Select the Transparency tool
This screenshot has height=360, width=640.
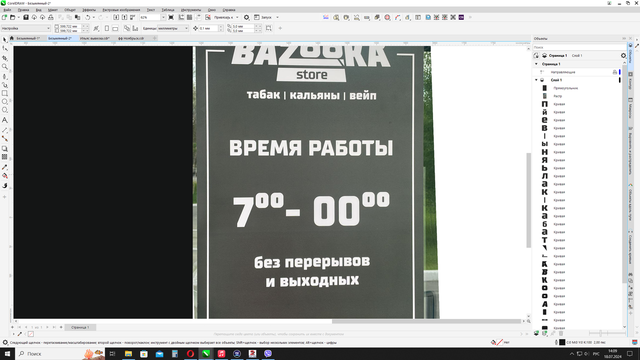[5, 157]
